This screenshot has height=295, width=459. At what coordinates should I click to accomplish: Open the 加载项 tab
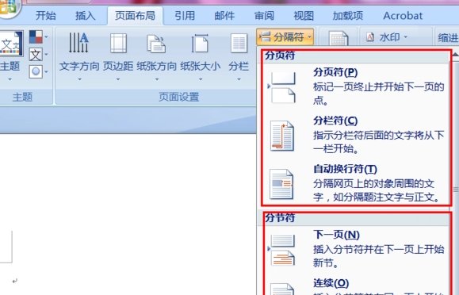(x=348, y=16)
